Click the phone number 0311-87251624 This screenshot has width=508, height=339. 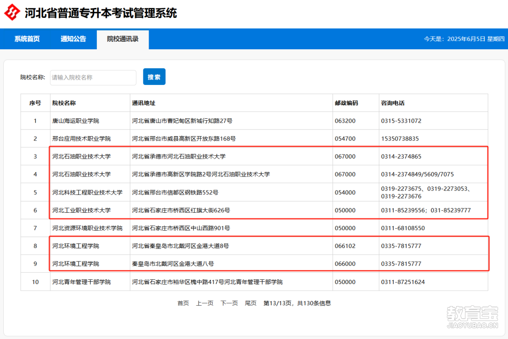point(403,282)
